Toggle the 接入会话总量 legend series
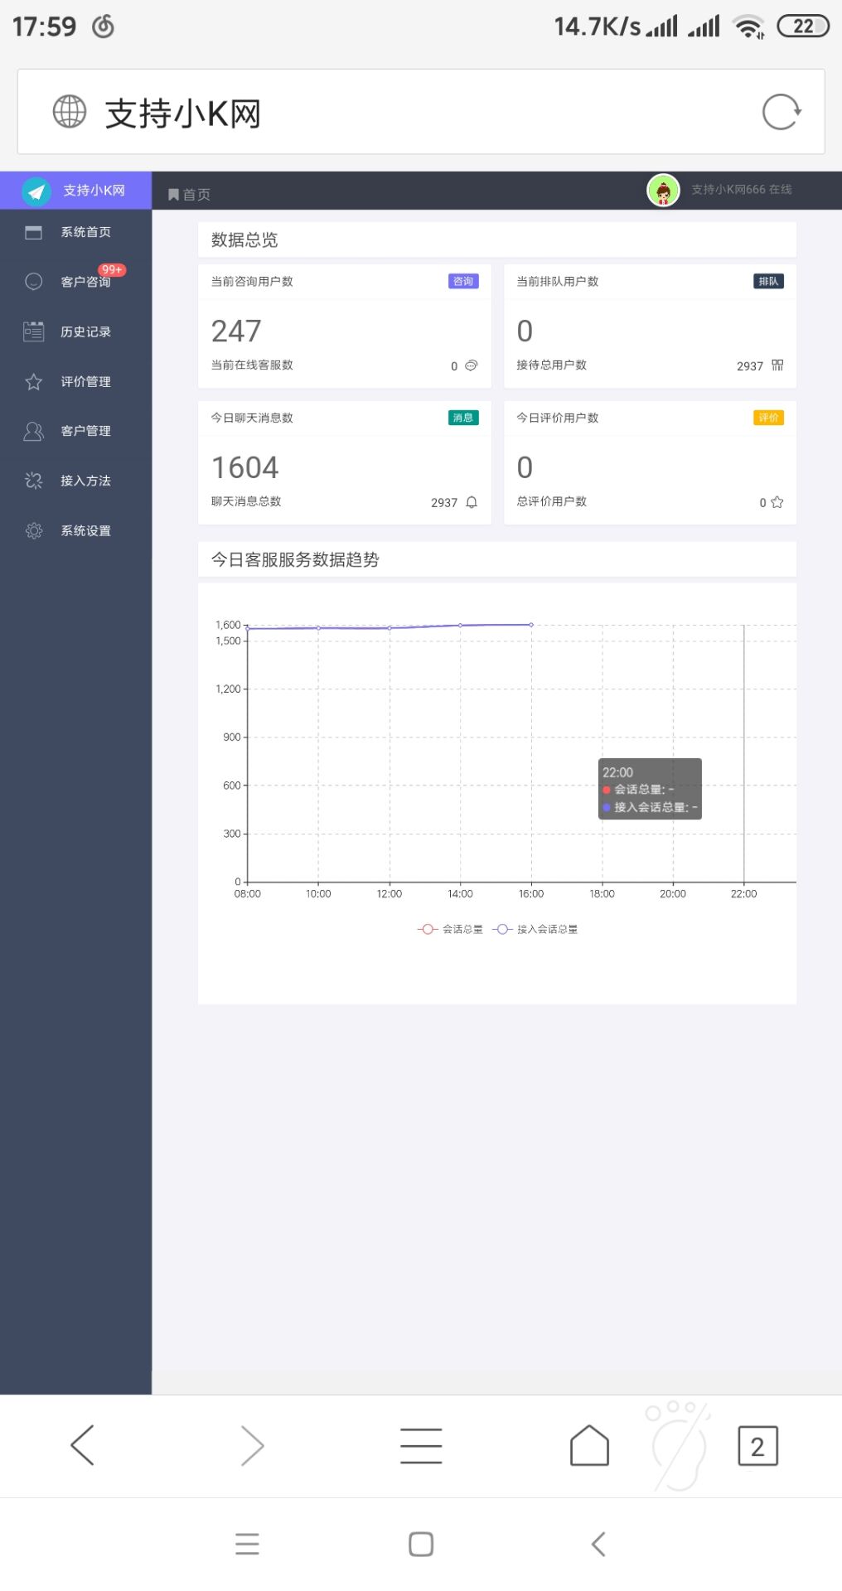 pyautogui.click(x=535, y=930)
